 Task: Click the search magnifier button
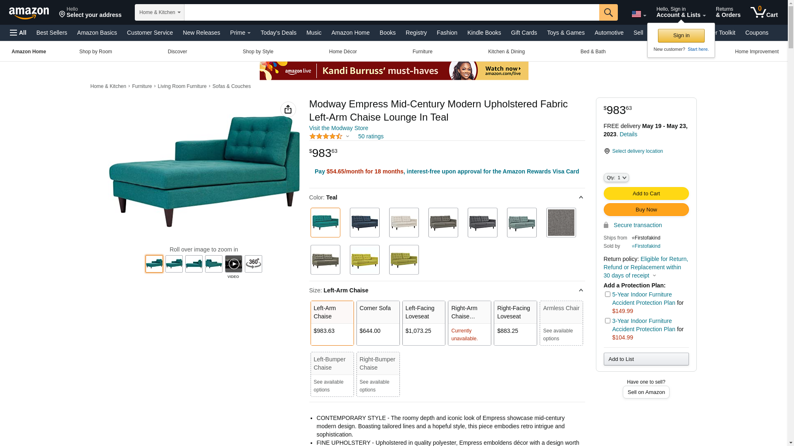(x=608, y=12)
